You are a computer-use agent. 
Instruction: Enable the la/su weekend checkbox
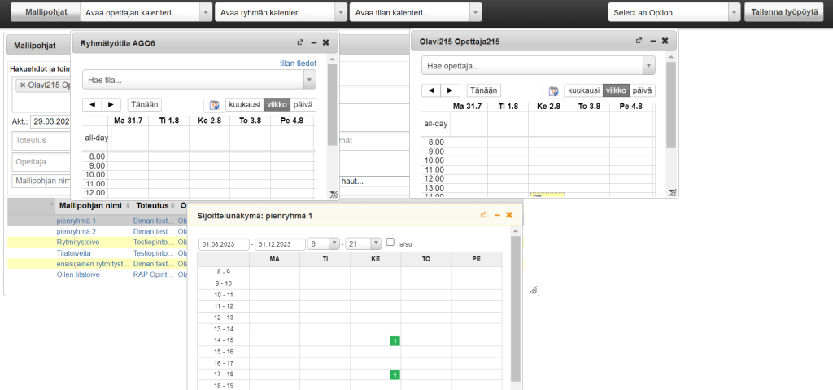(390, 242)
